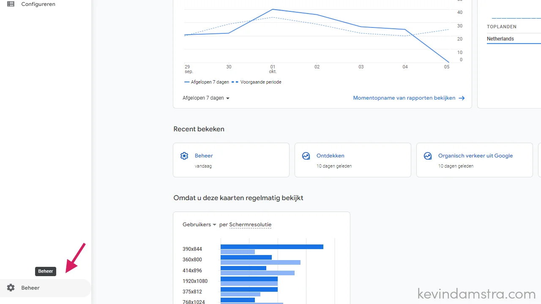Image resolution: width=541 pixels, height=304 pixels.
Task: Select the 1920x1080 resolution row label
Action: pos(195,281)
